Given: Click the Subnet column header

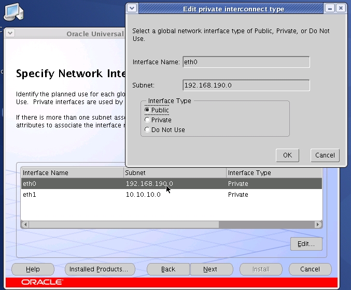Looking at the screenshot, I should [175, 172].
